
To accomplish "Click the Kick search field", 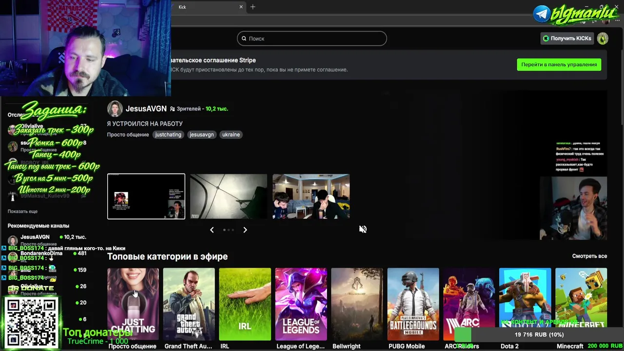I will 312,39.
